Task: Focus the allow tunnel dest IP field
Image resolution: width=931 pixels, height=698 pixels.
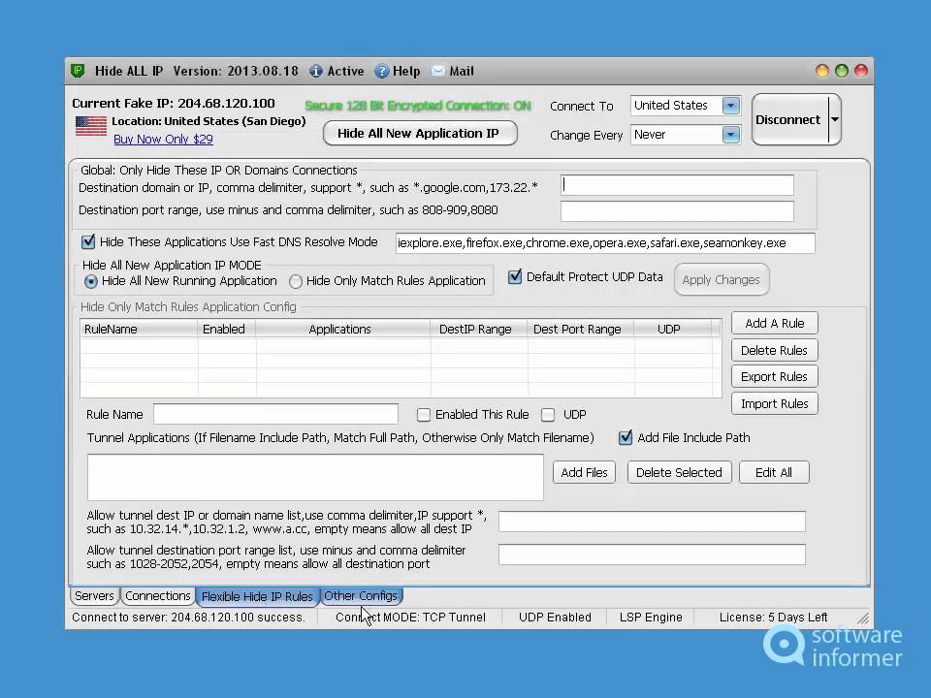Action: (652, 522)
